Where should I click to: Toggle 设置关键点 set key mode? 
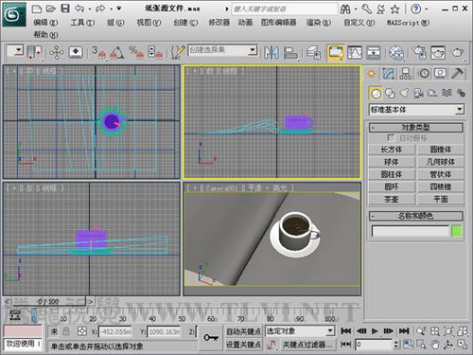[244, 345]
